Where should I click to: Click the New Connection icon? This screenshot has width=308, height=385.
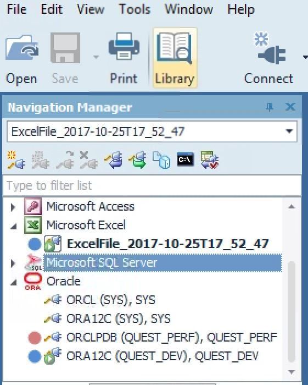tap(16, 160)
